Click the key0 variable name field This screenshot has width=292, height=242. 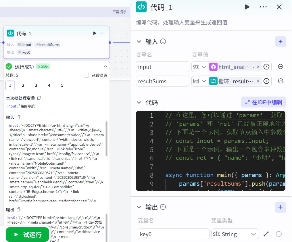click(173, 234)
